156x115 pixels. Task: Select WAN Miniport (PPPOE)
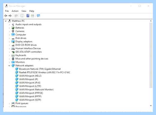[31, 93]
